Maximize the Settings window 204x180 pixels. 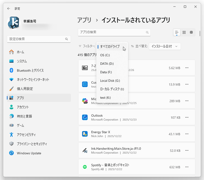point(185,6)
